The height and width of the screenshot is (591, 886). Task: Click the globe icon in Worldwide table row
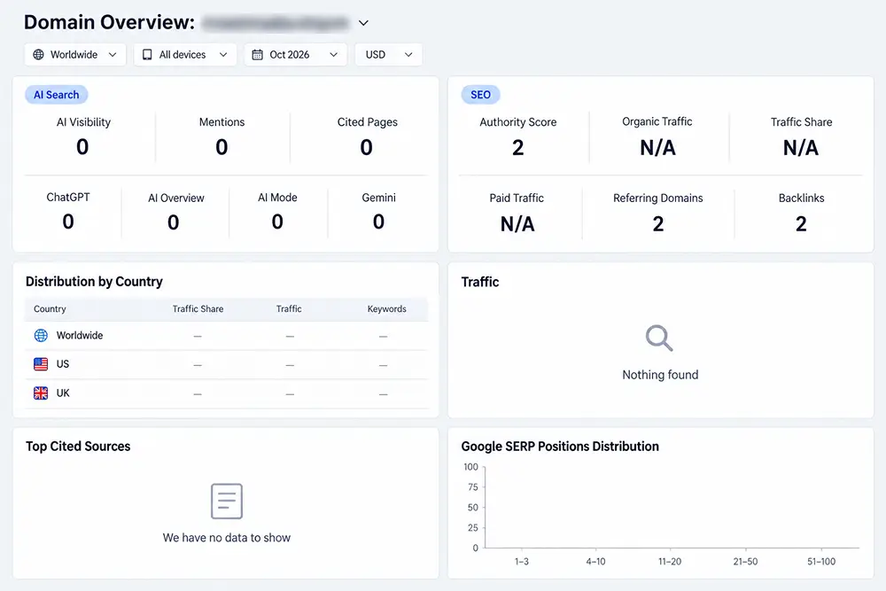pyautogui.click(x=41, y=336)
